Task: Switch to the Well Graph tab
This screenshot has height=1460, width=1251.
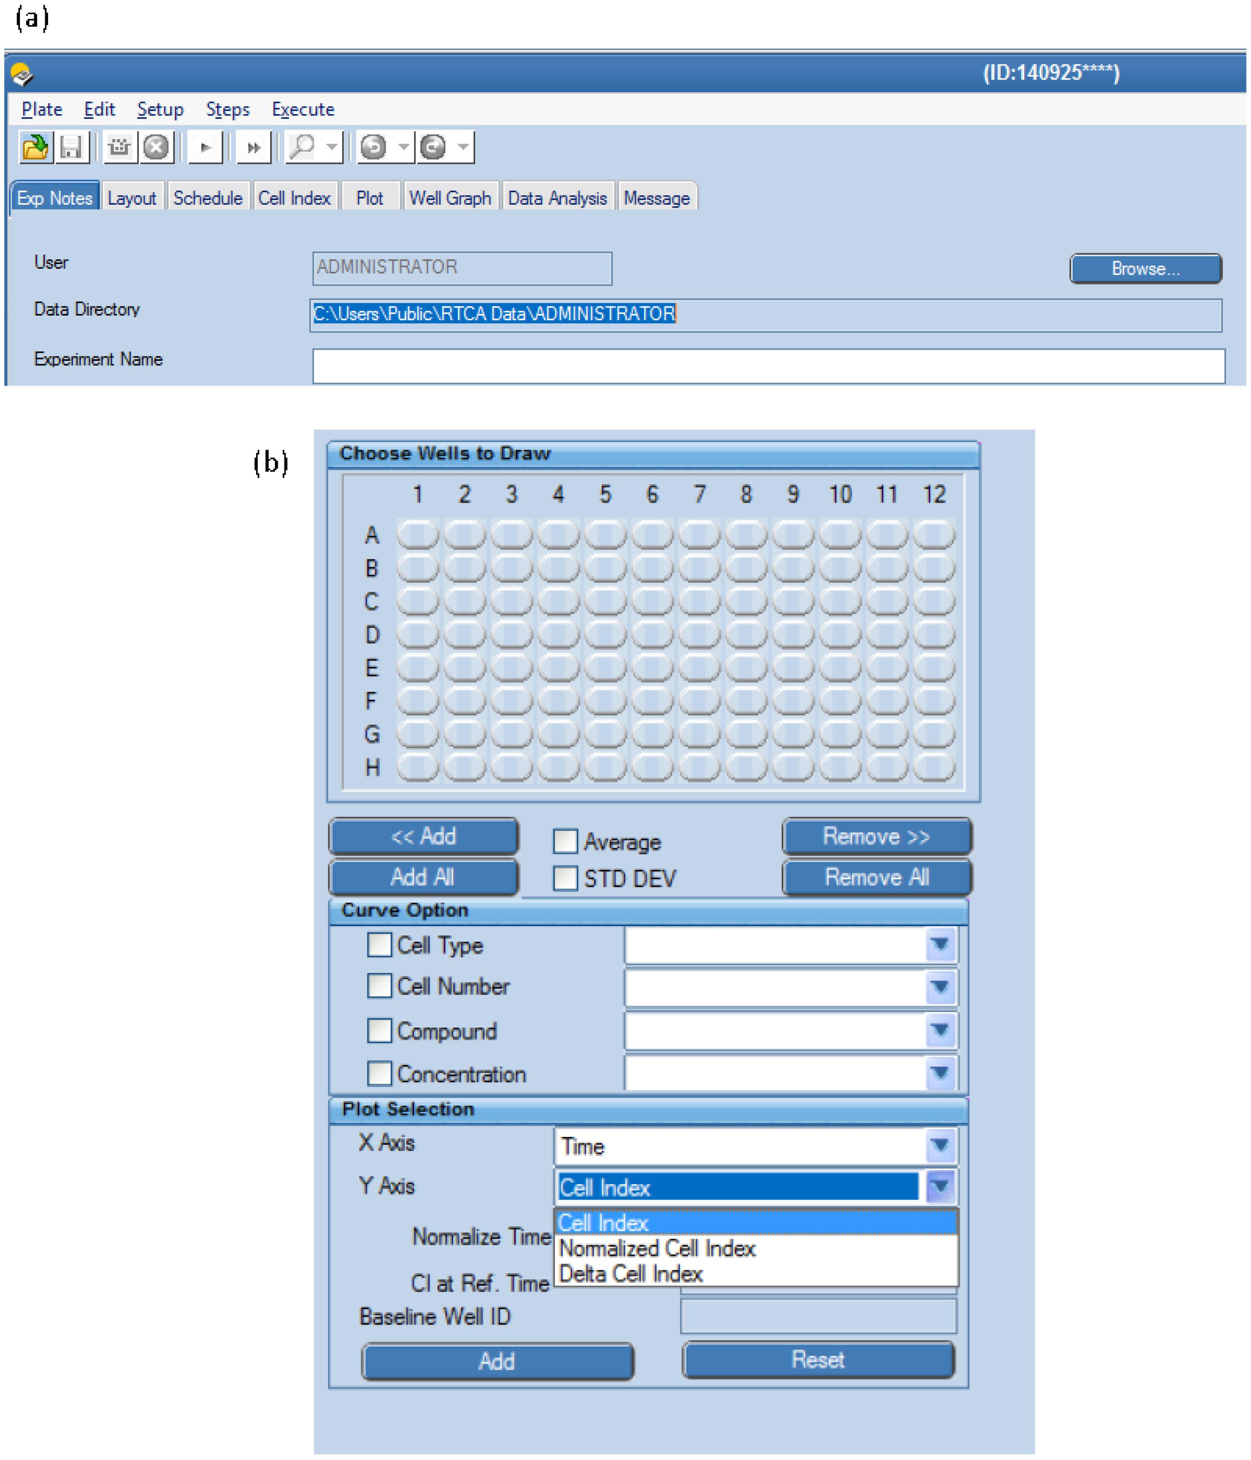Action: (x=450, y=198)
